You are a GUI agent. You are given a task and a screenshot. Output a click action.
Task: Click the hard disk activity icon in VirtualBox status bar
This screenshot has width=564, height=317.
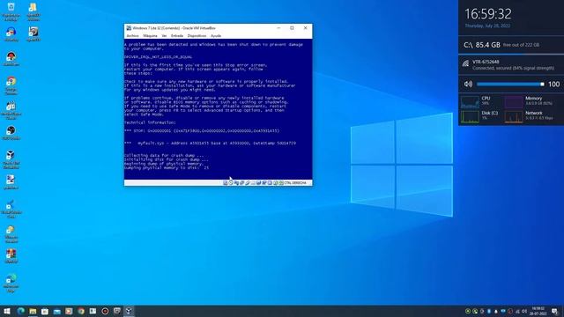pos(226,183)
